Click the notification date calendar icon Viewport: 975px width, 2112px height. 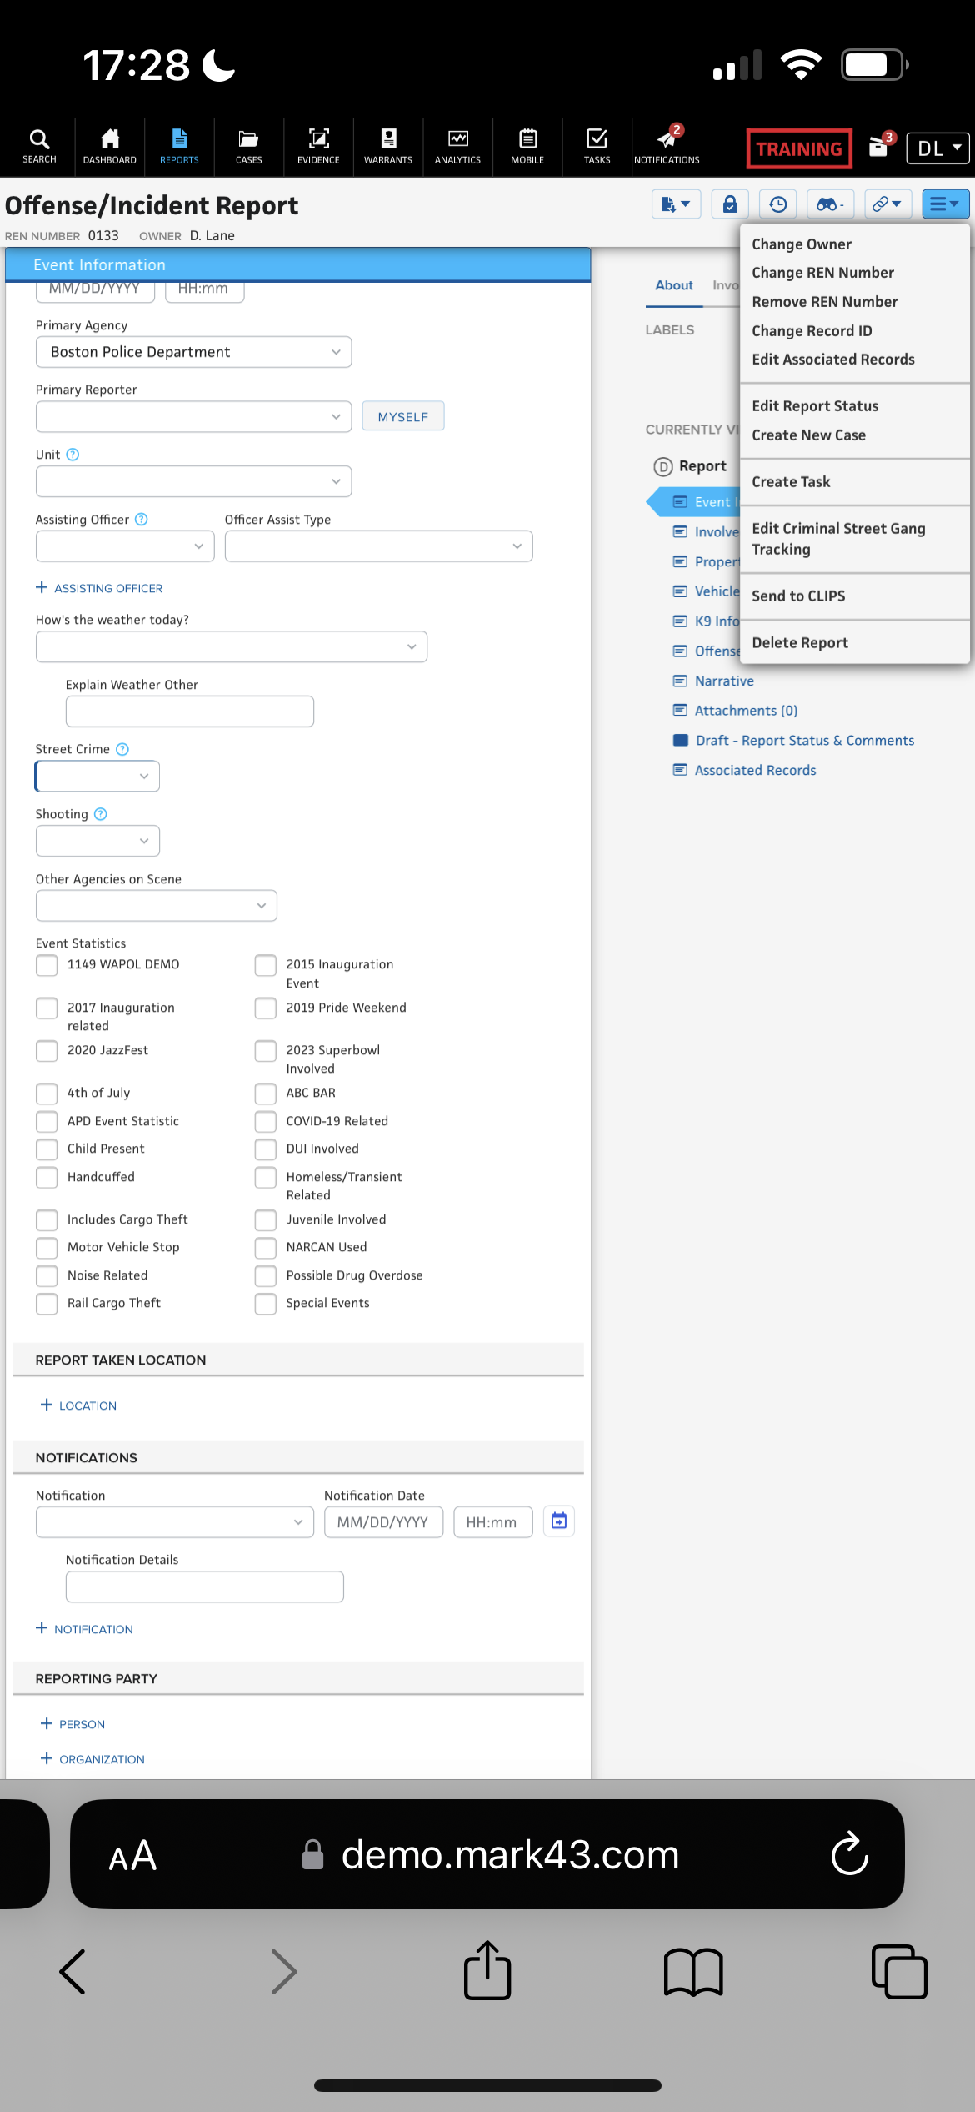point(559,1521)
